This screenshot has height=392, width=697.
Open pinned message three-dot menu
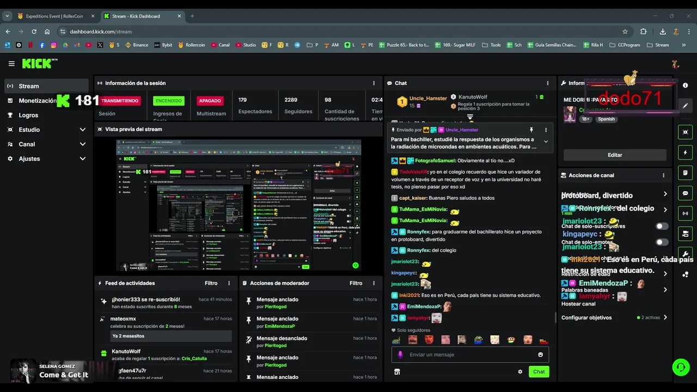[x=546, y=130]
